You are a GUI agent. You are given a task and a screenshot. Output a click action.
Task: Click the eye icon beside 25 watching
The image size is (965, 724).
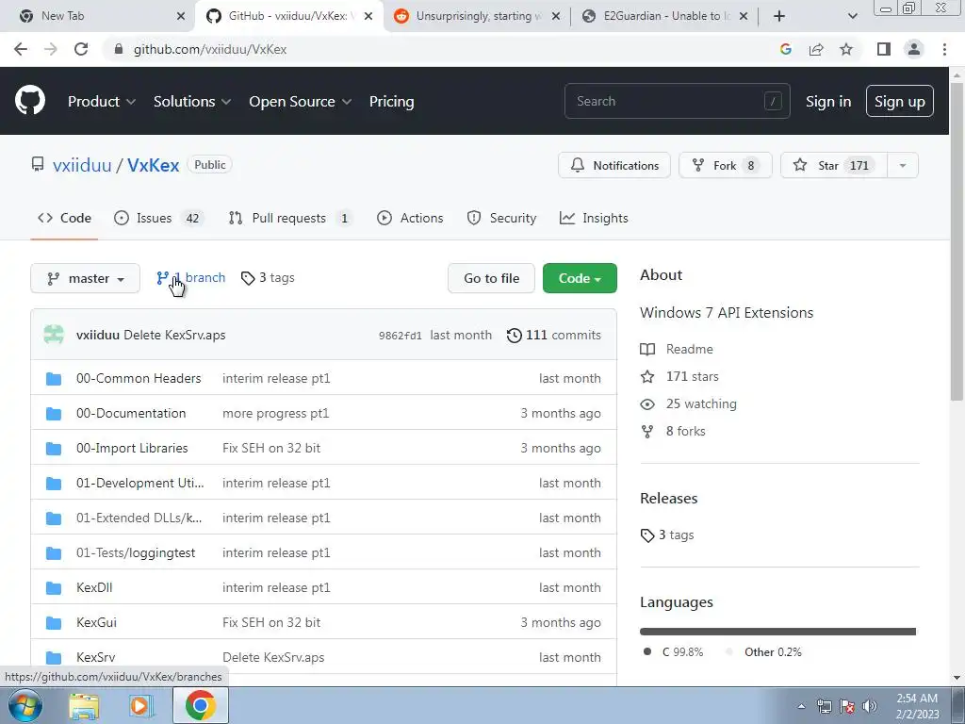coord(647,403)
